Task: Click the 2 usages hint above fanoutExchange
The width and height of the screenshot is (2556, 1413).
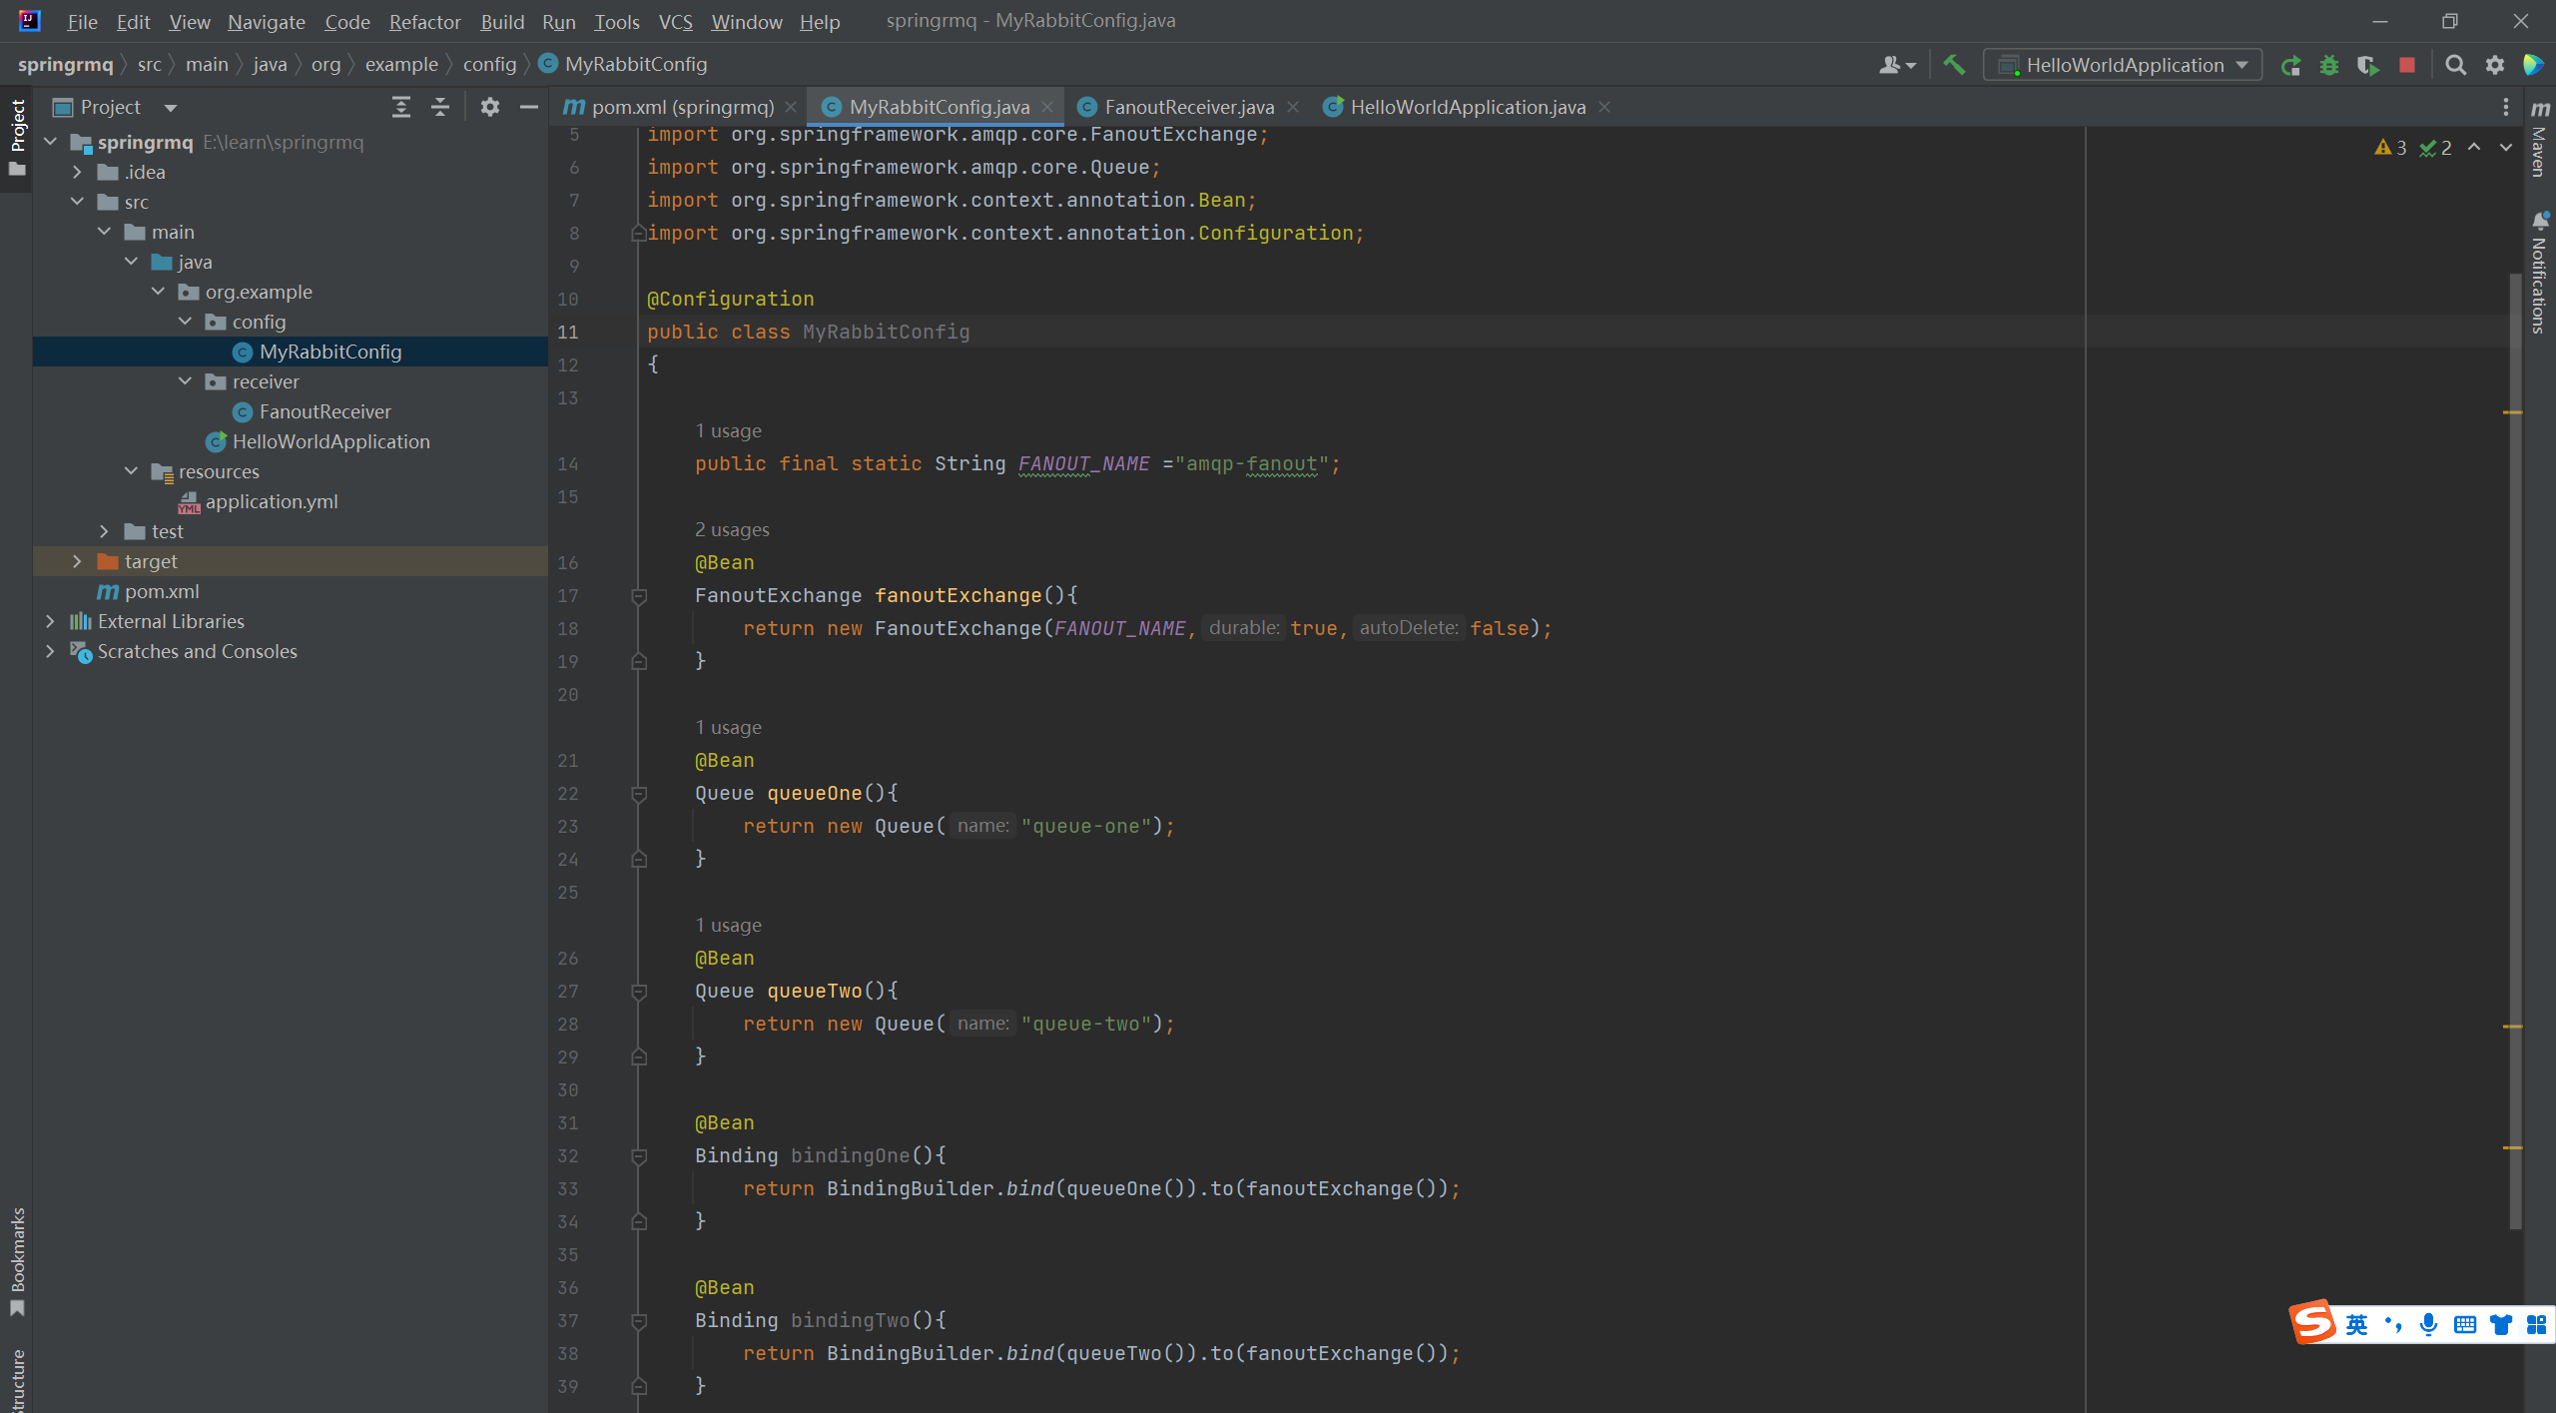Action: [x=732, y=529]
